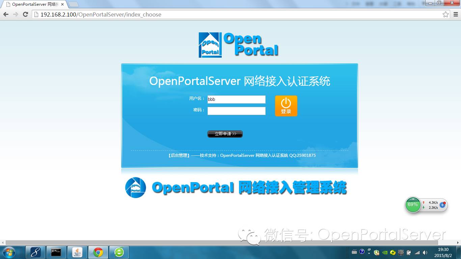
Task: Toggle the bookmark star in the address bar
Action: click(x=446, y=15)
